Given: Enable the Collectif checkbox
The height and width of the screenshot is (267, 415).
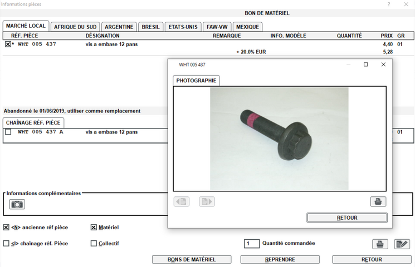Looking at the screenshot, I should (x=94, y=244).
